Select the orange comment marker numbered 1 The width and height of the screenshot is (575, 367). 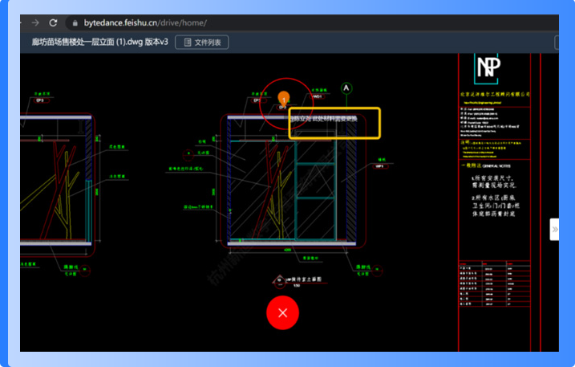(x=282, y=98)
